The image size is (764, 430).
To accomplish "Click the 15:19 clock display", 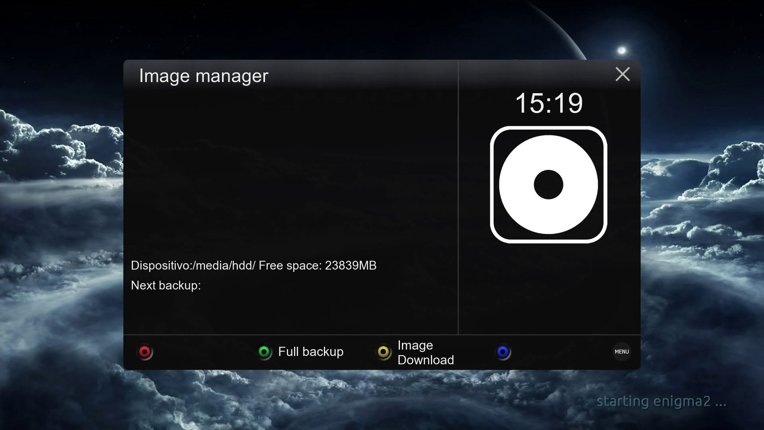I will [x=549, y=103].
